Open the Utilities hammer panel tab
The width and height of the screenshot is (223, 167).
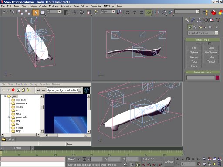[x=218, y=20]
